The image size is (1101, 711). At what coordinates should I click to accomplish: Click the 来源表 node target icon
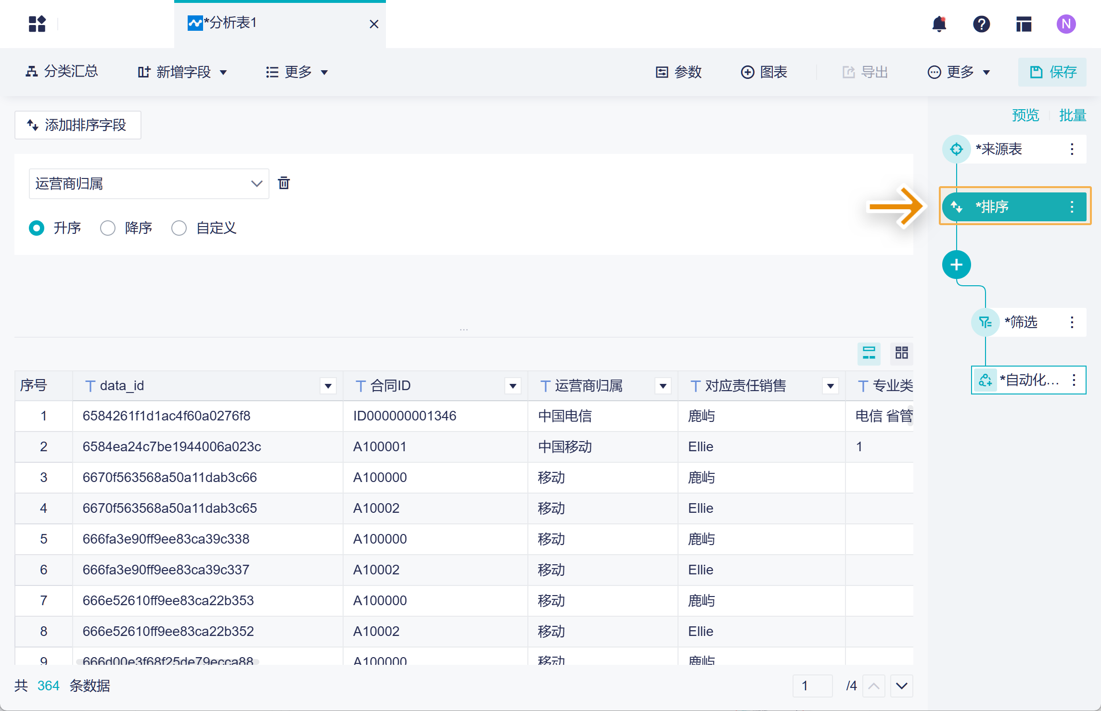click(x=956, y=149)
